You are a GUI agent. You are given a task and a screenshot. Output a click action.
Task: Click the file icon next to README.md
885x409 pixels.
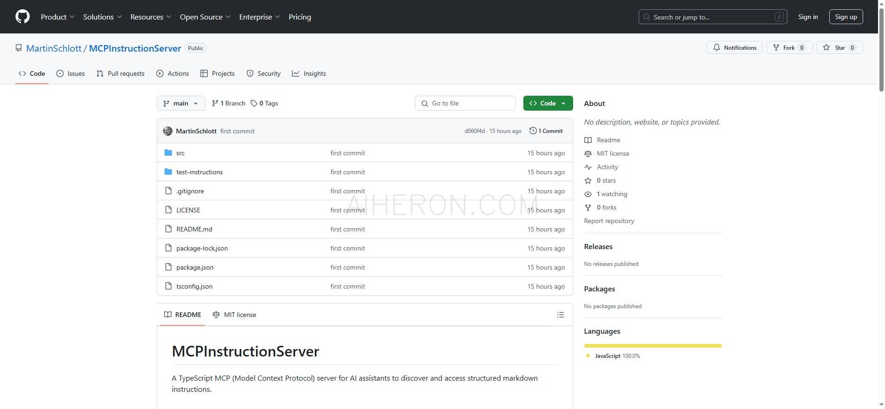[168, 229]
